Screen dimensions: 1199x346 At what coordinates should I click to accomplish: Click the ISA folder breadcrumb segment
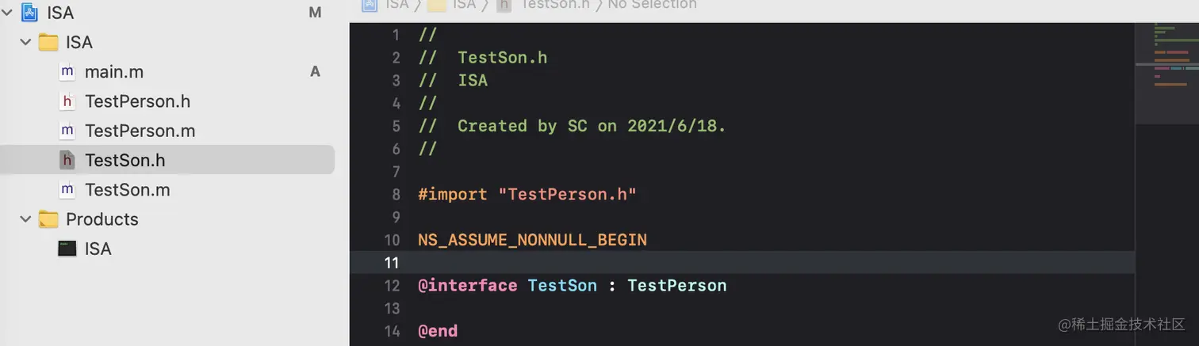463,5
